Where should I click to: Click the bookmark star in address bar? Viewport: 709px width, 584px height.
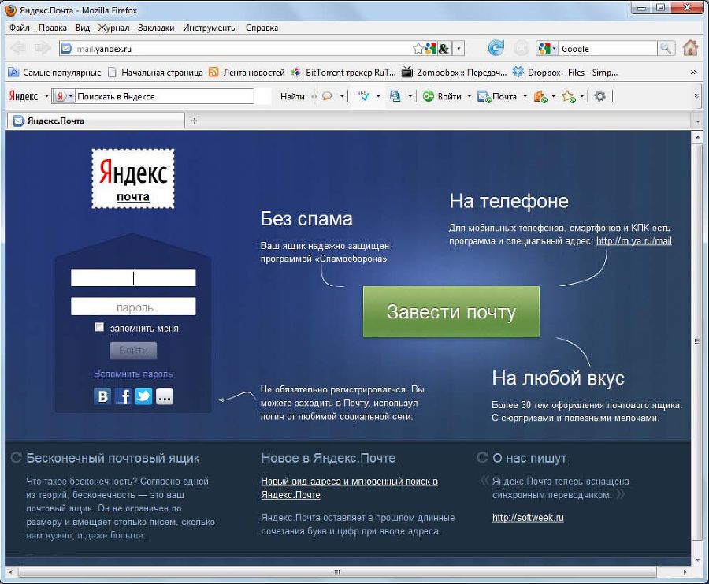point(418,49)
